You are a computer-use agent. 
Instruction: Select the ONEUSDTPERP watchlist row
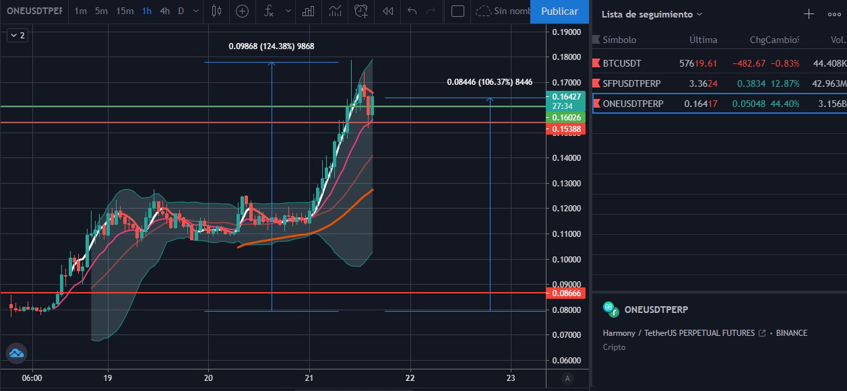tap(719, 104)
